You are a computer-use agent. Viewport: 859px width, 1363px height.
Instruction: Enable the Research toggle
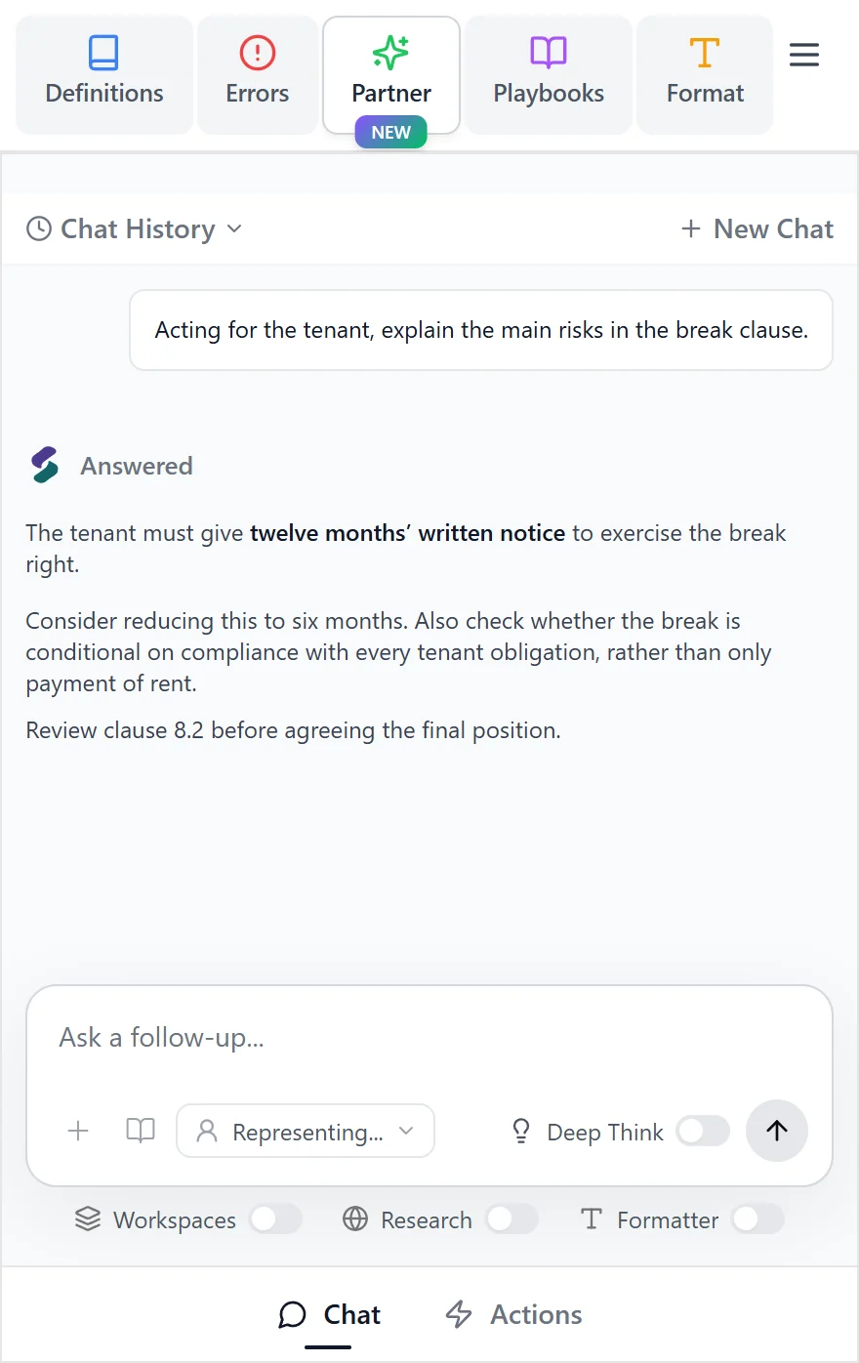(511, 1218)
